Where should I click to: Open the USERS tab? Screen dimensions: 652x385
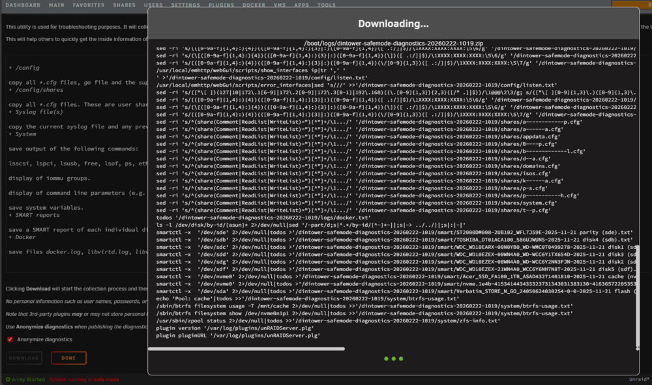[x=153, y=5]
